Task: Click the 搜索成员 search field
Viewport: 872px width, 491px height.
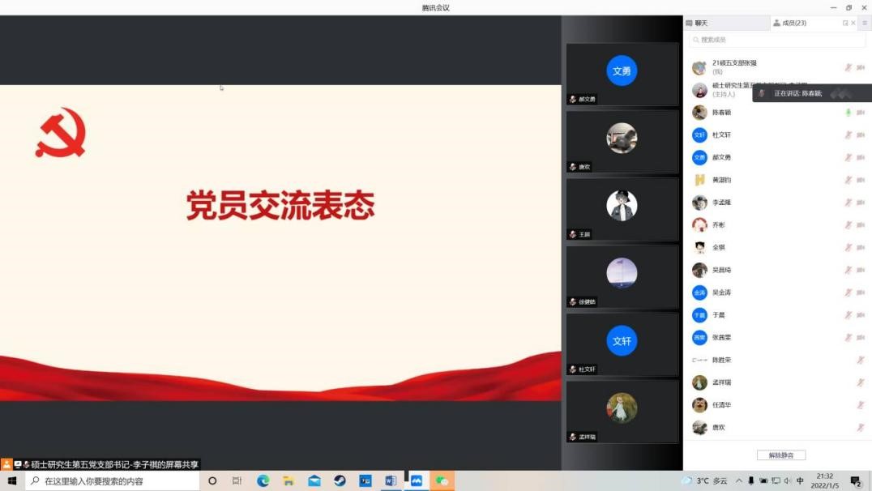Action: point(776,40)
